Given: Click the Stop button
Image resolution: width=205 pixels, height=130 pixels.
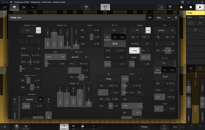Looking at the screenshot, I should click(x=191, y=7).
